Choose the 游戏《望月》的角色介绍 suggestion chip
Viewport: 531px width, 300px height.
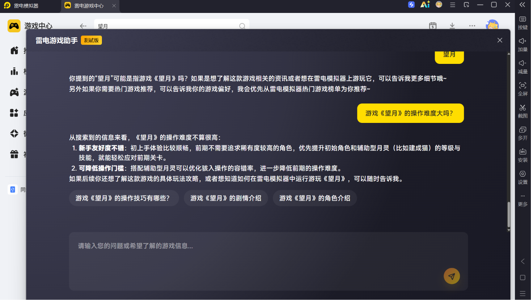[x=315, y=198]
